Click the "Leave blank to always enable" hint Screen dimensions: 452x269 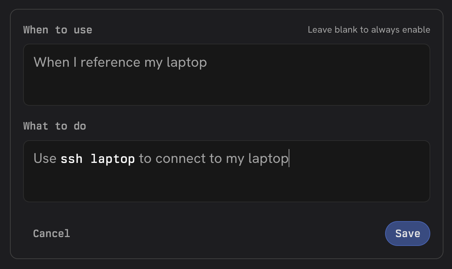pos(369,30)
